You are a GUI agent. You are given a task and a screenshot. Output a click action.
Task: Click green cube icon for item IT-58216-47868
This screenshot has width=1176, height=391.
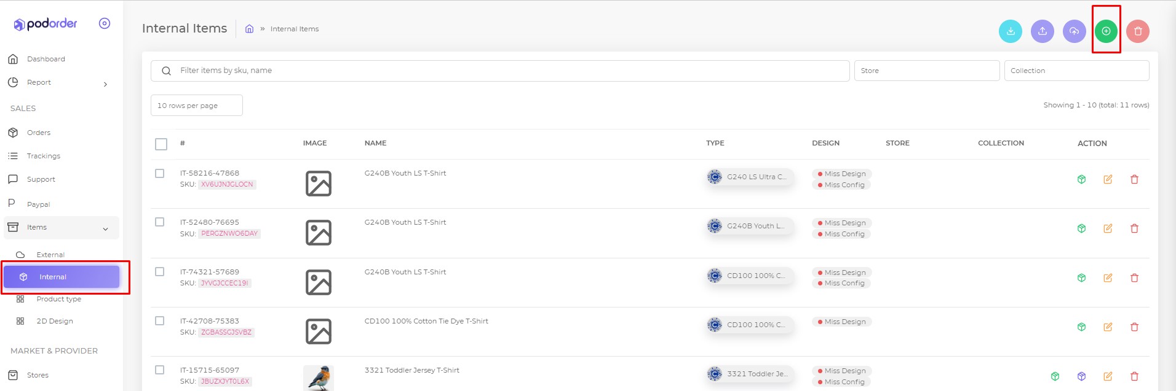pyautogui.click(x=1081, y=179)
